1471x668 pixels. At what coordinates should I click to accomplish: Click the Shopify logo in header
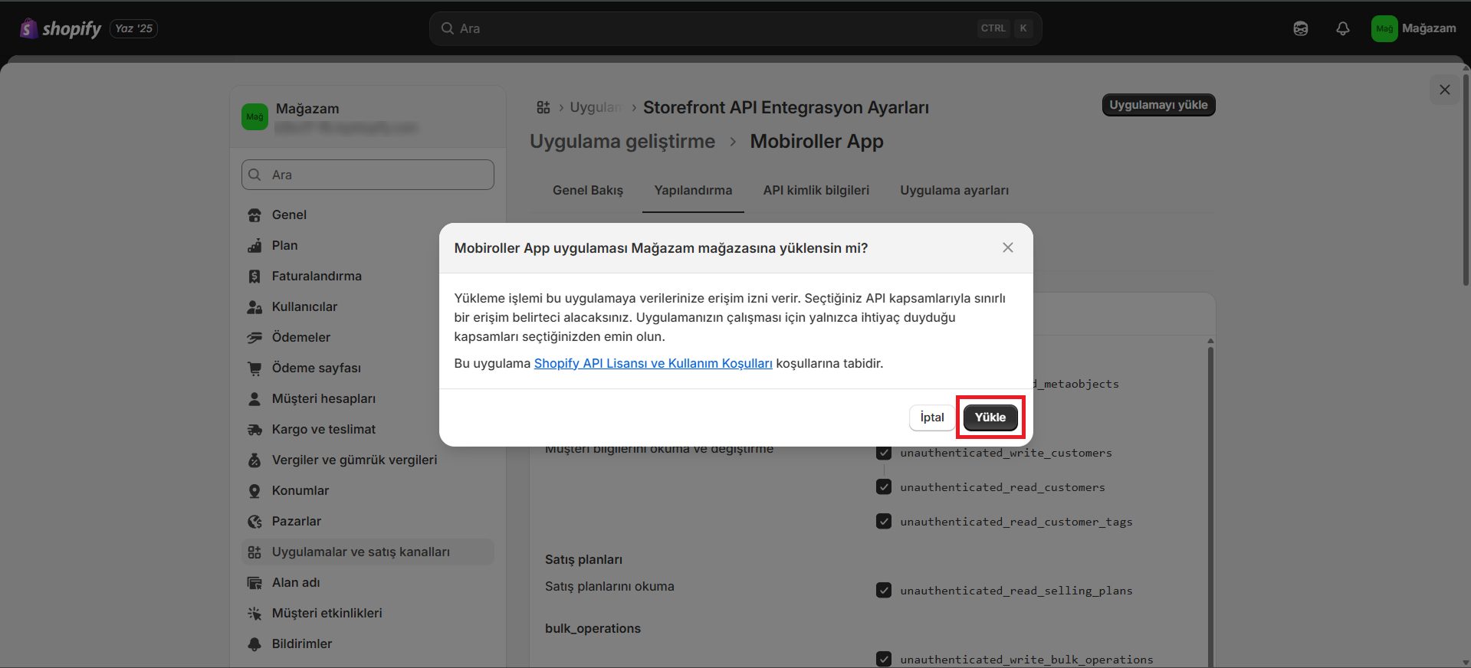click(x=61, y=28)
